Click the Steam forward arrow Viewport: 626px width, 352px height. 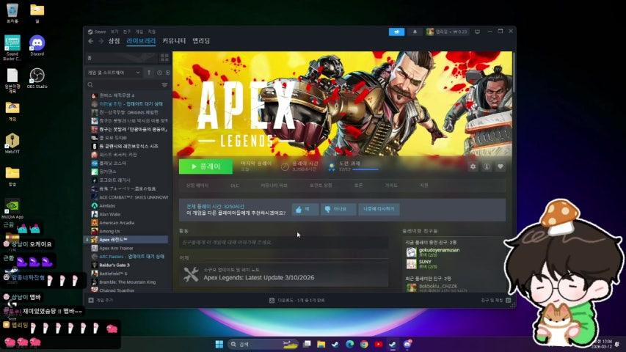pyautogui.click(x=101, y=41)
